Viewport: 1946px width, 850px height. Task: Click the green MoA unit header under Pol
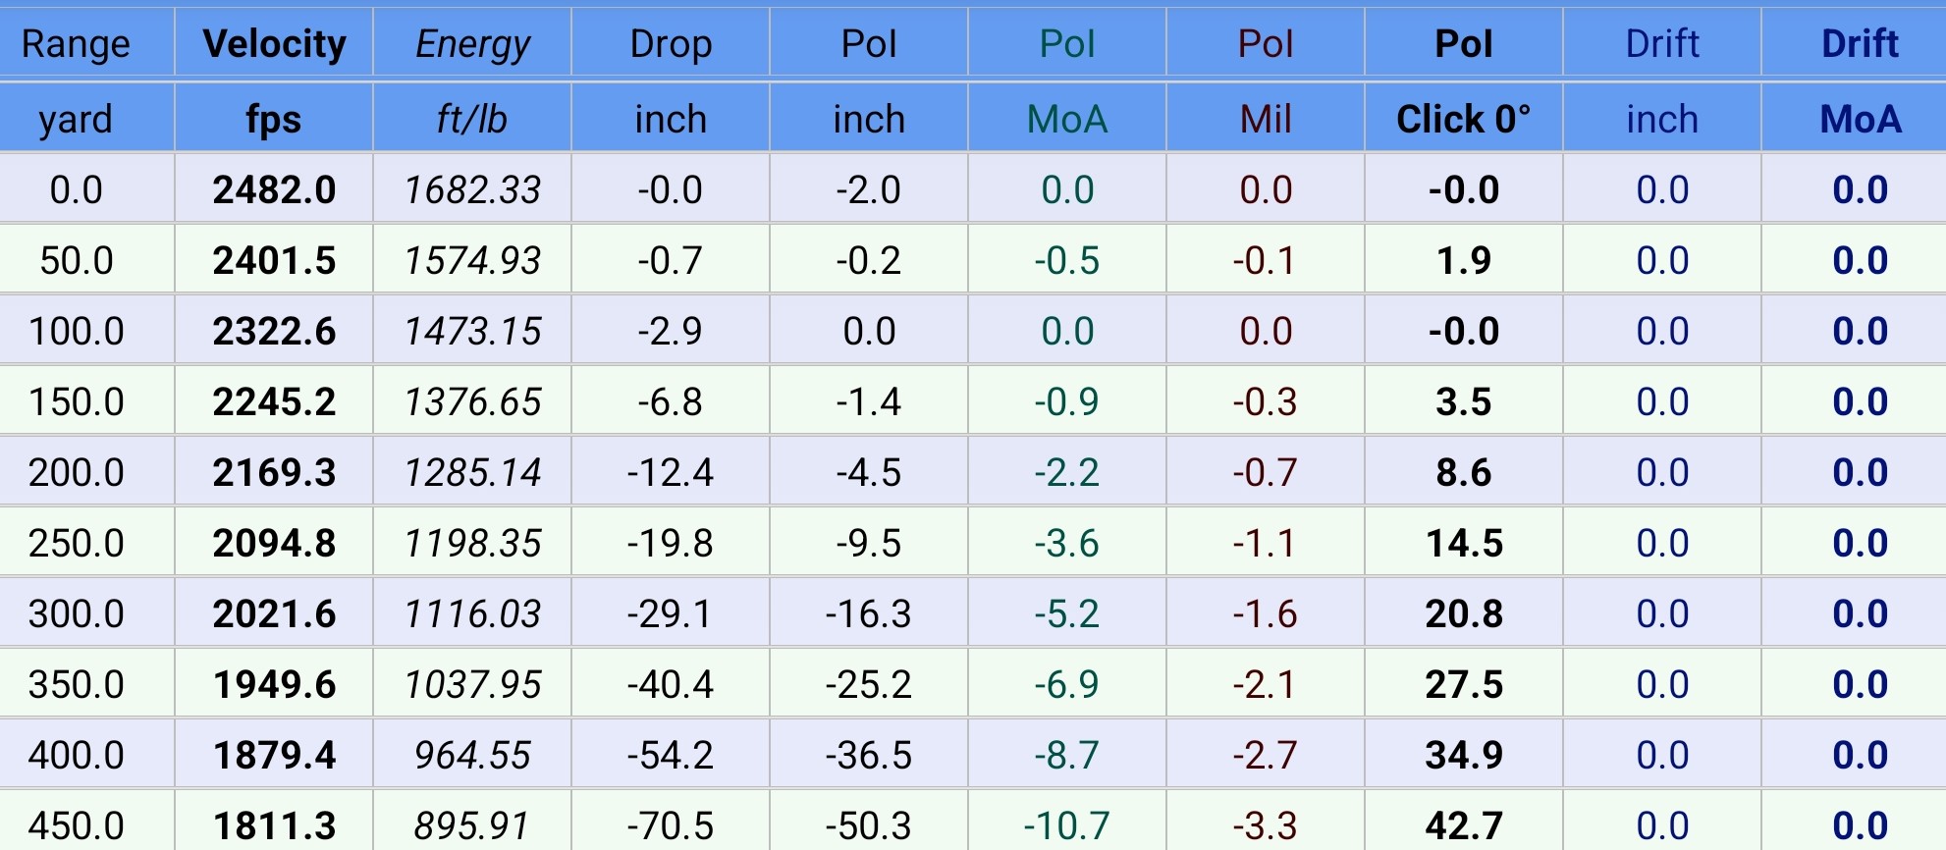(1067, 119)
